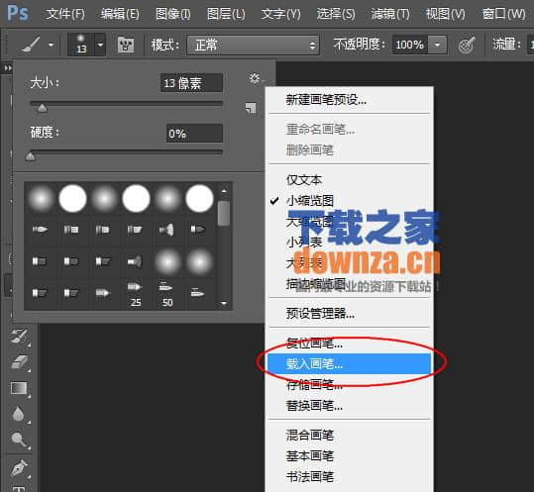Open the 图像(I) menu
Screen dimensions: 534x492
click(x=173, y=14)
